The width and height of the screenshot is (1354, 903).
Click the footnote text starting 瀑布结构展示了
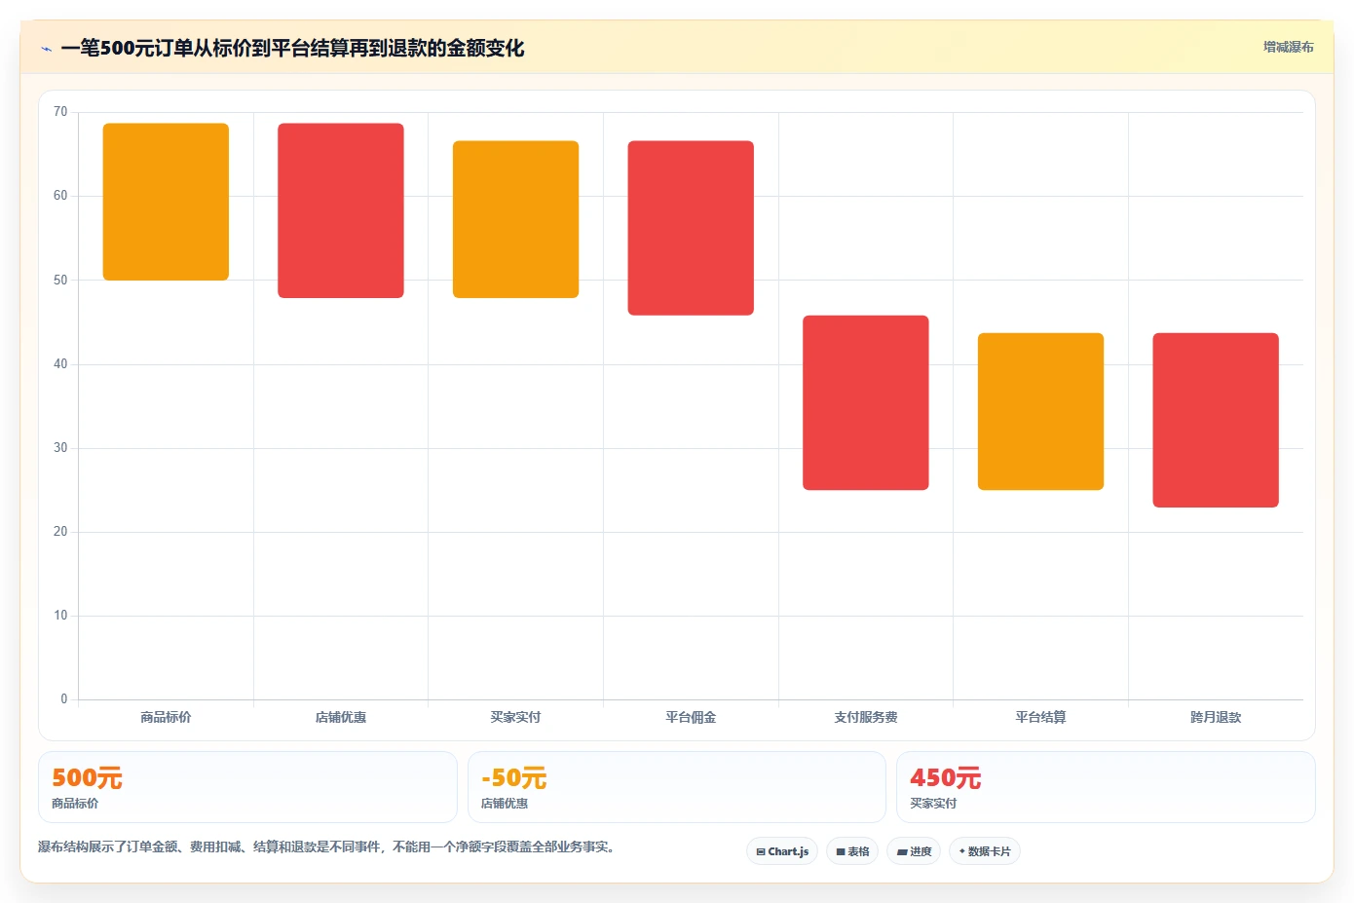(x=326, y=847)
